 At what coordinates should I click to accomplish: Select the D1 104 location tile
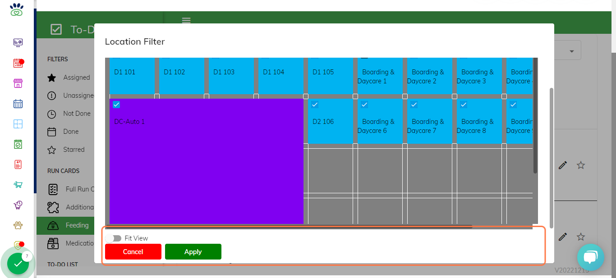pos(281,76)
